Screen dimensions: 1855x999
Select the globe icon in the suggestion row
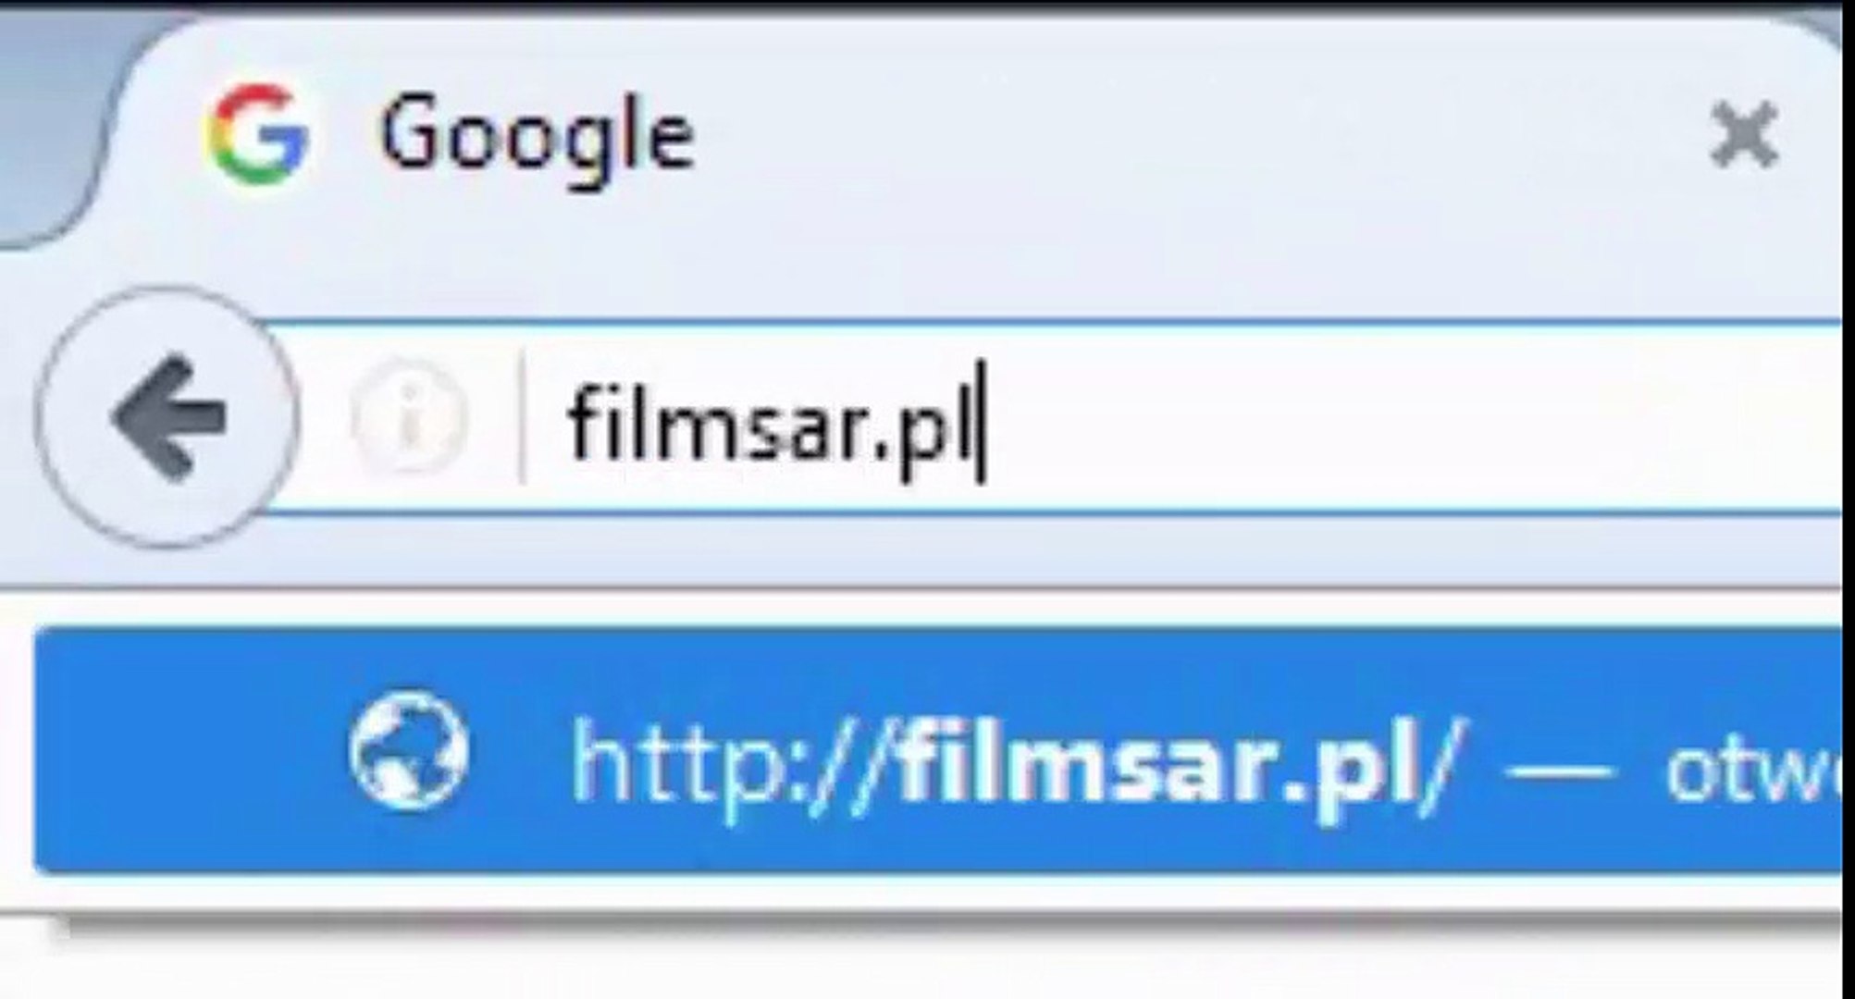tap(408, 750)
